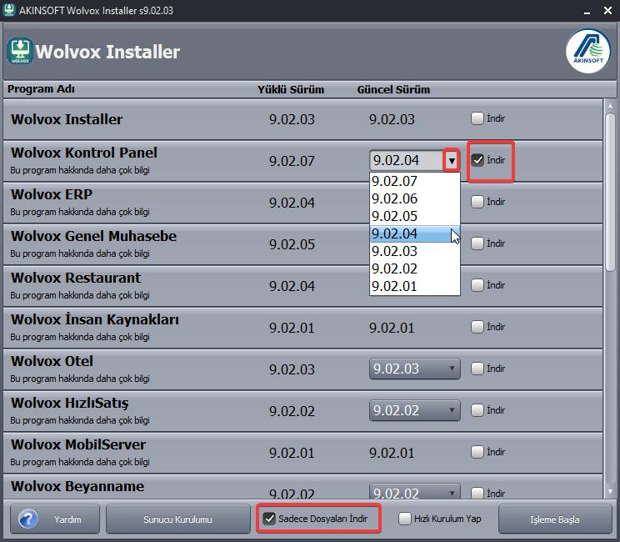The width and height of the screenshot is (620, 542).
Task: Check İndir for Wolvox ERP
Action: 477,202
